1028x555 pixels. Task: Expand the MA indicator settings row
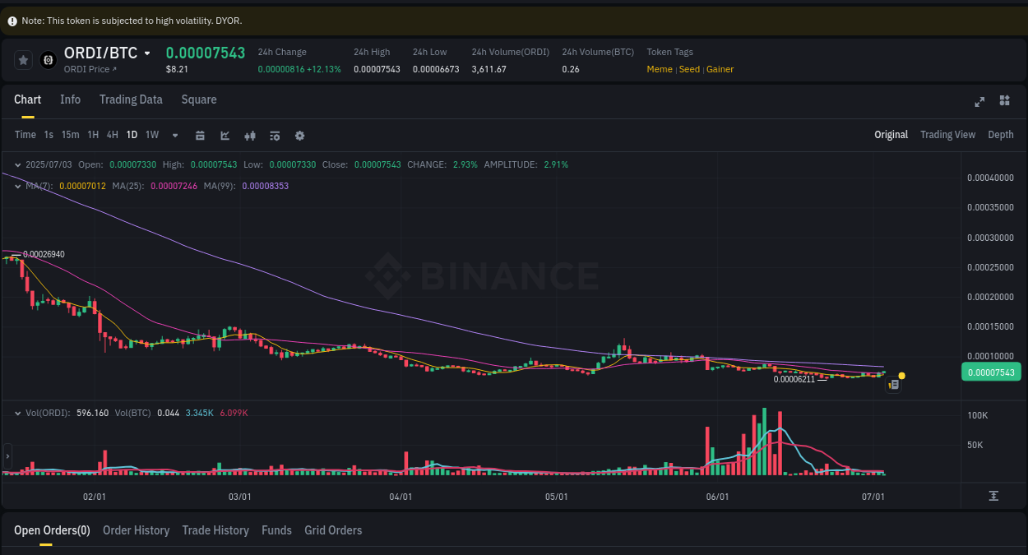pos(17,186)
